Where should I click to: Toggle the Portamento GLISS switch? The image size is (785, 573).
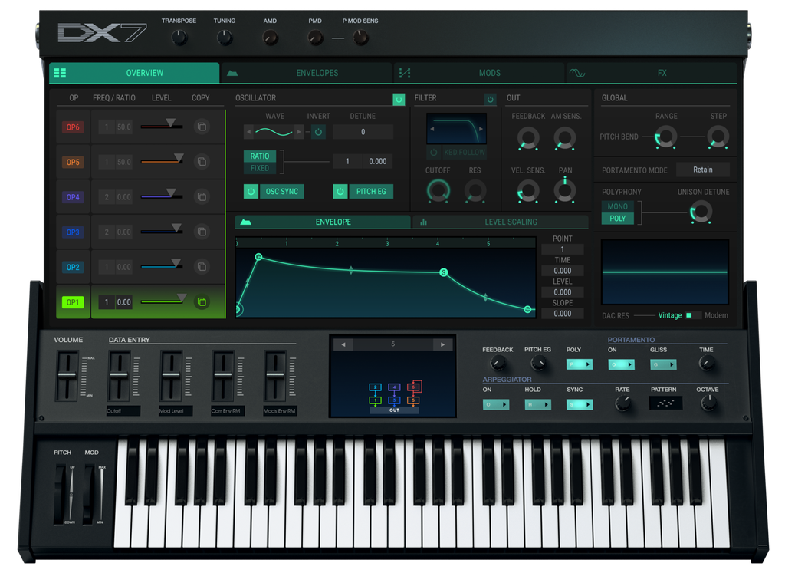[x=663, y=364]
